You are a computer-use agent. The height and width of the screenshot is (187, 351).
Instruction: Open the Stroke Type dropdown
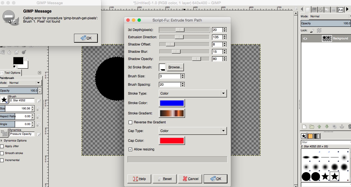click(193, 93)
